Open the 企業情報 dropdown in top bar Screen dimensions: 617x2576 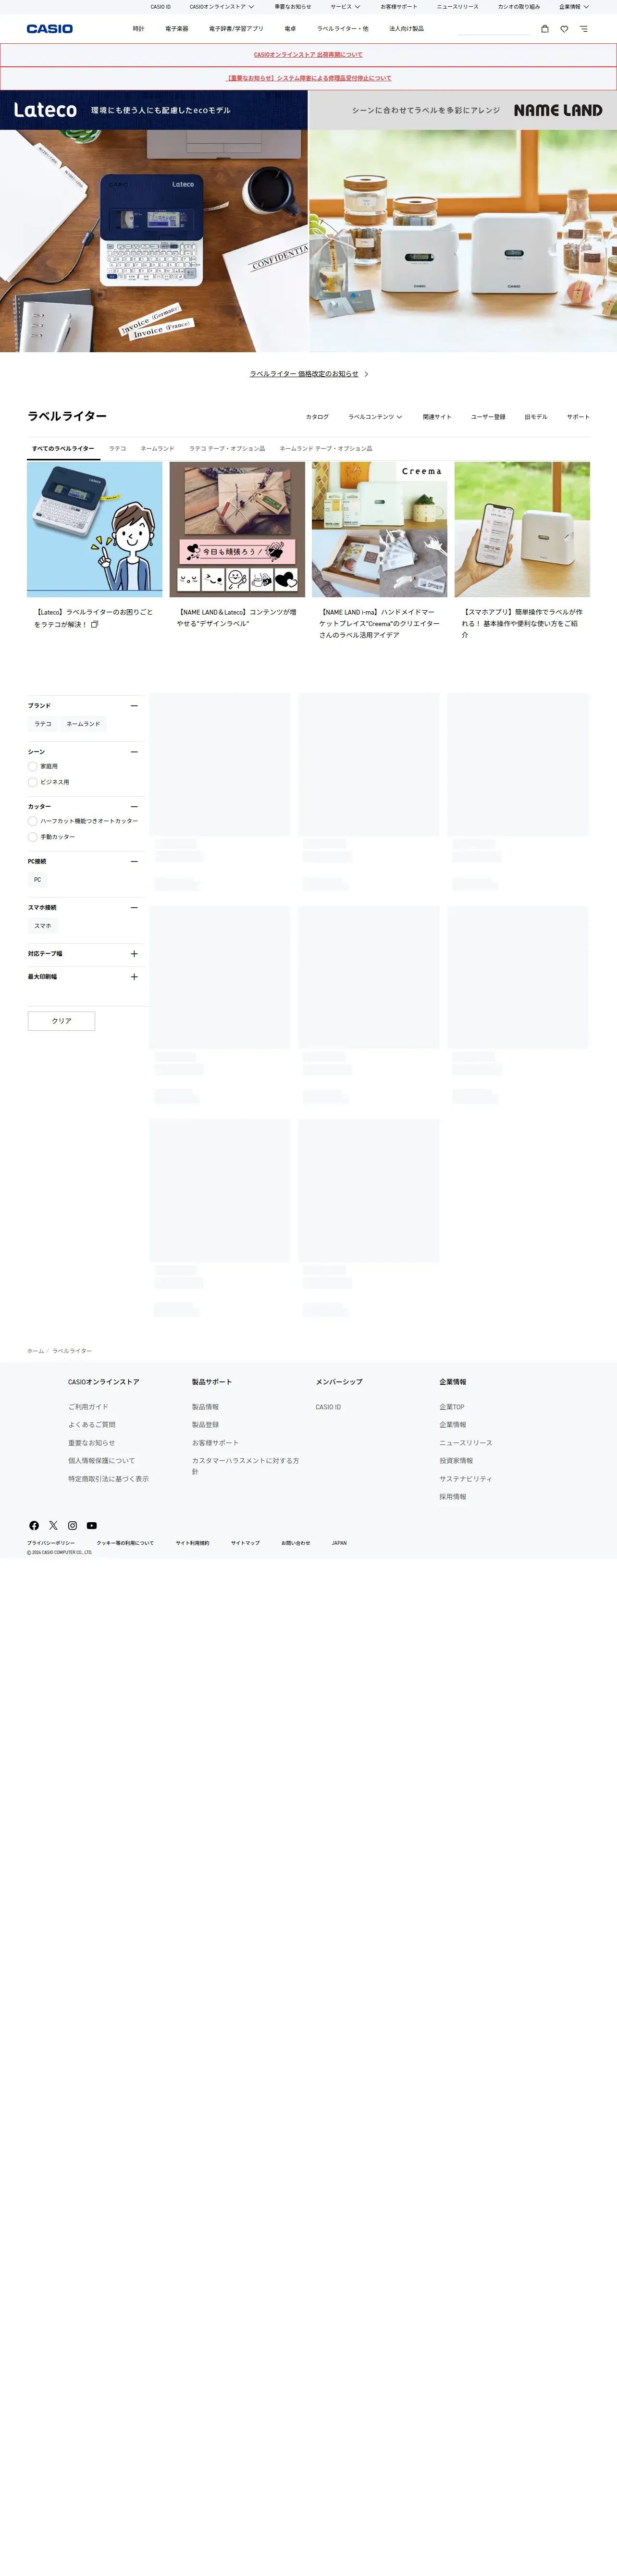coord(574,7)
